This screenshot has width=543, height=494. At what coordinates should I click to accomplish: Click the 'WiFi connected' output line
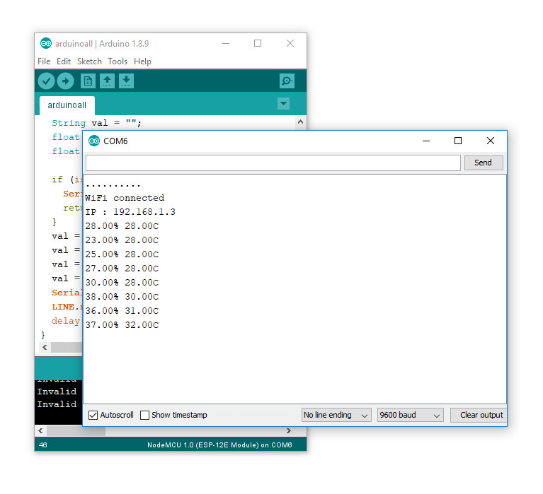[x=125, y=198]
